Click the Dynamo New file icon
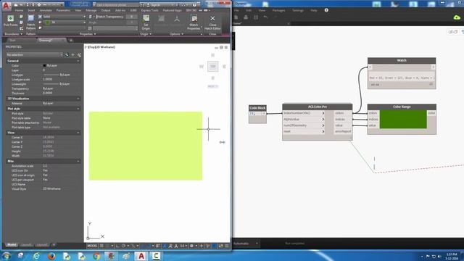Viewport: 464px width, 261px height. [236, 17]
